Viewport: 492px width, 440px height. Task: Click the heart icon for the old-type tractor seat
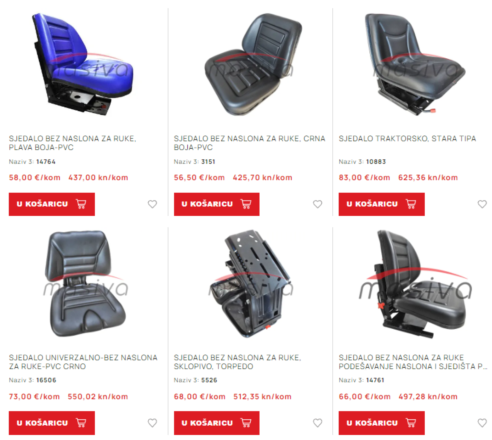click(x=482, y=204)
